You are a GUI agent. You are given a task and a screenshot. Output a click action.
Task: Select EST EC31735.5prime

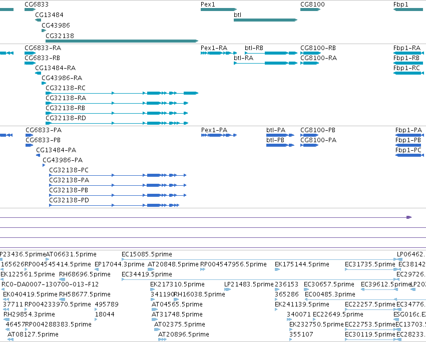point(371,269)
